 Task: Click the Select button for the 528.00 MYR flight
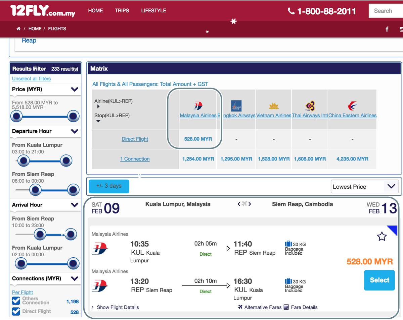(x=379, y=280)
